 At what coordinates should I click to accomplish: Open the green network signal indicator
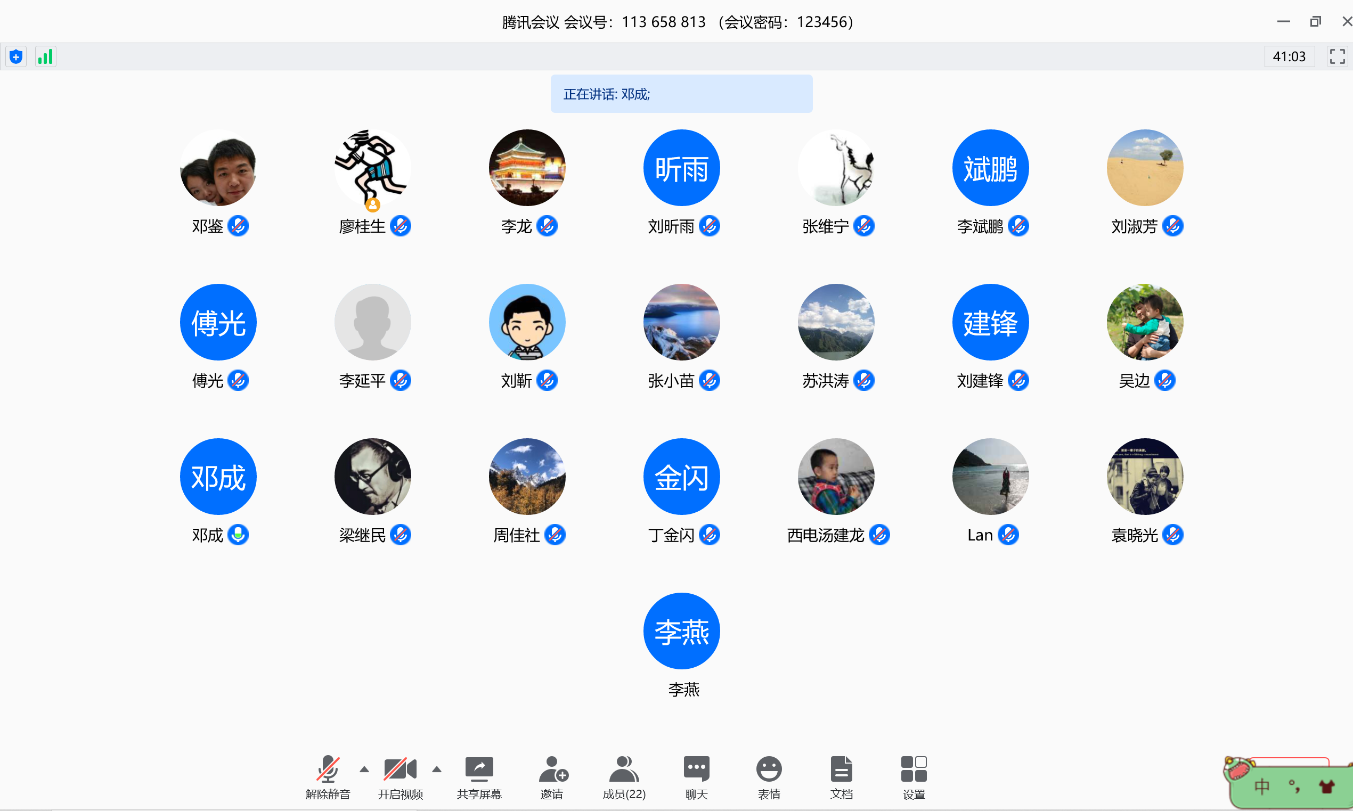pyautogui.click(x=45, y=56)
